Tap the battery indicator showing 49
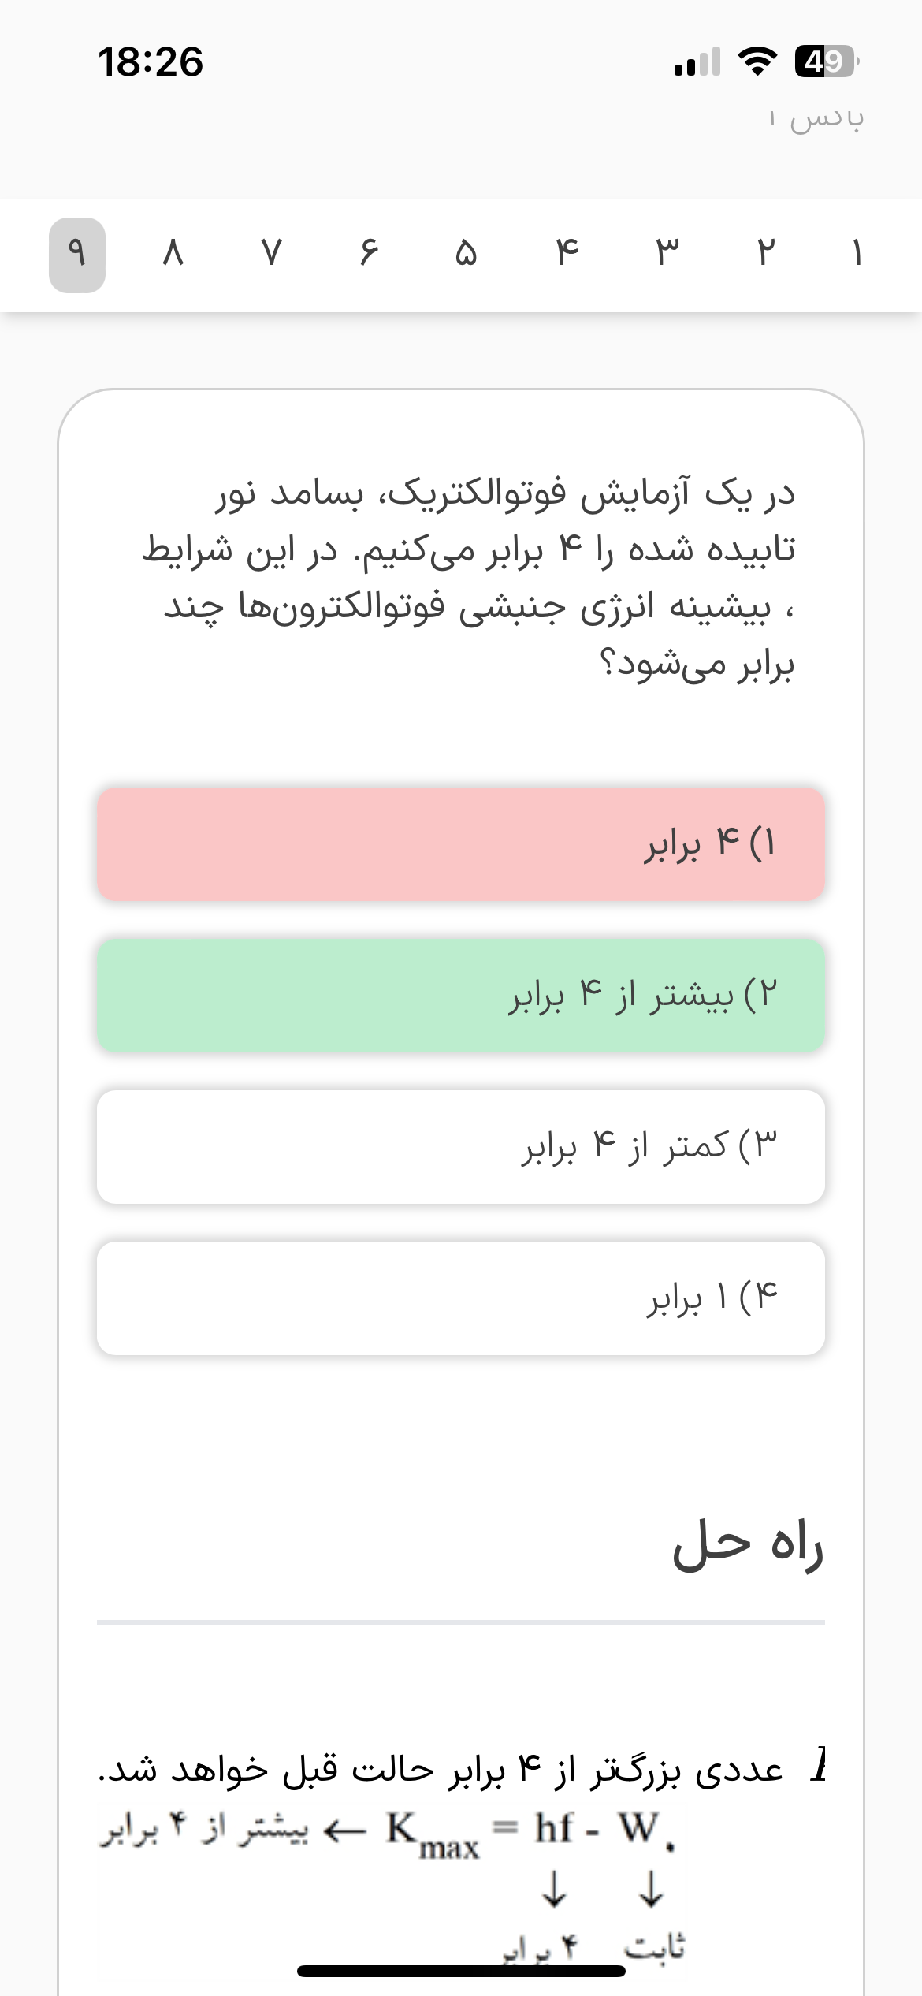Viewport: 922px width, 1996px height. 826,61
